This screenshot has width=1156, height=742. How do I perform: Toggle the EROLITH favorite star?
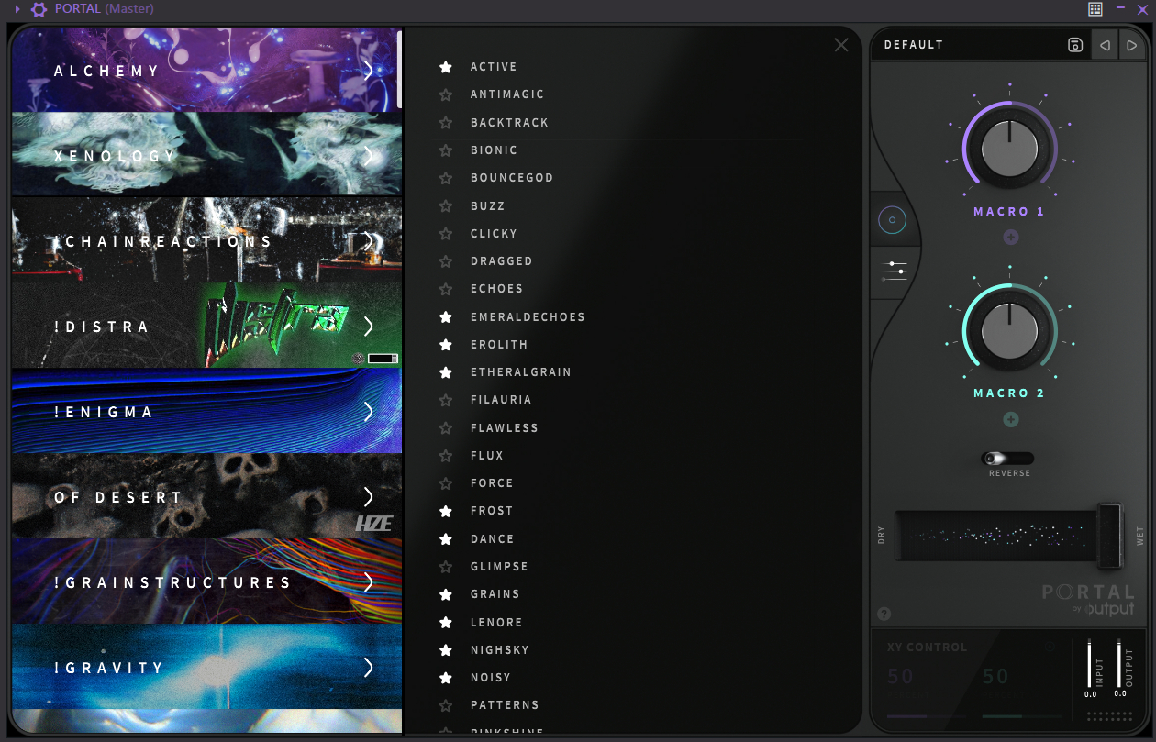coord(446,344)
